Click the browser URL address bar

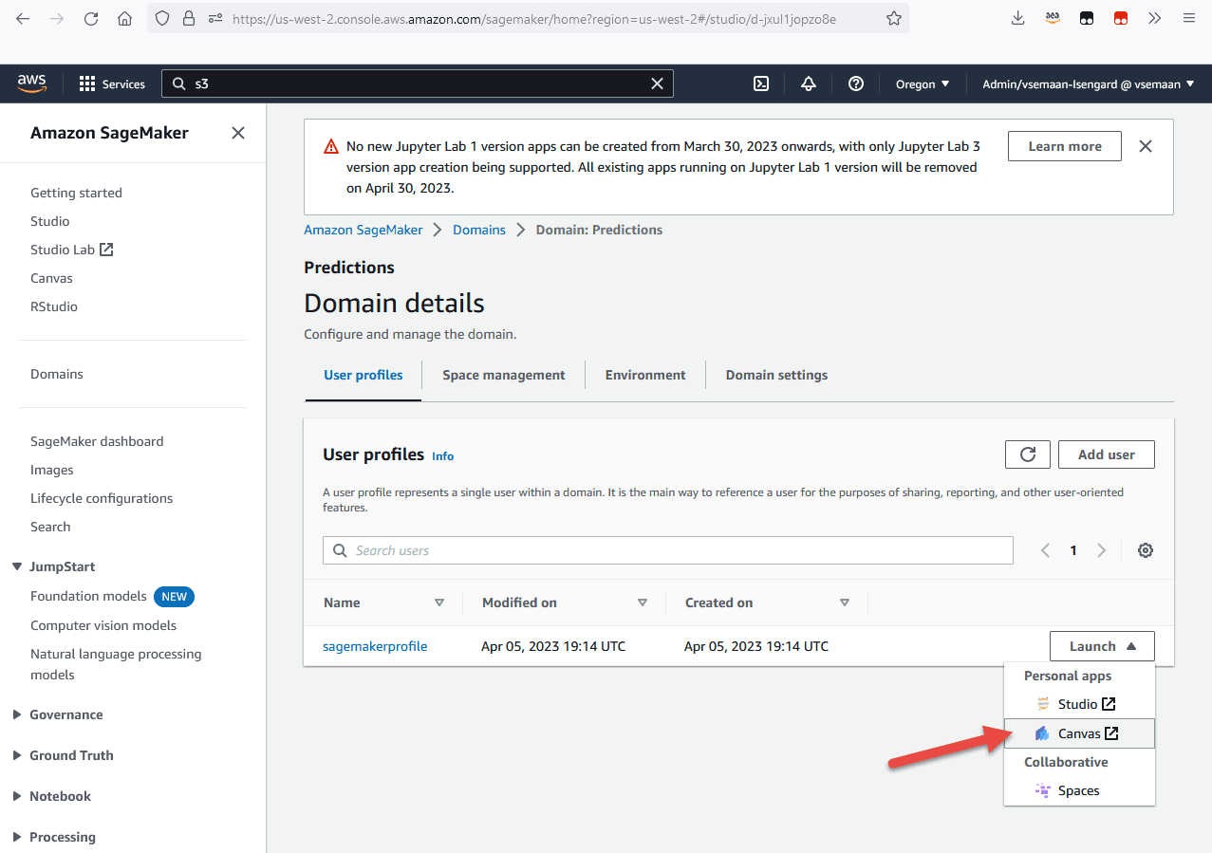[533, 18]
